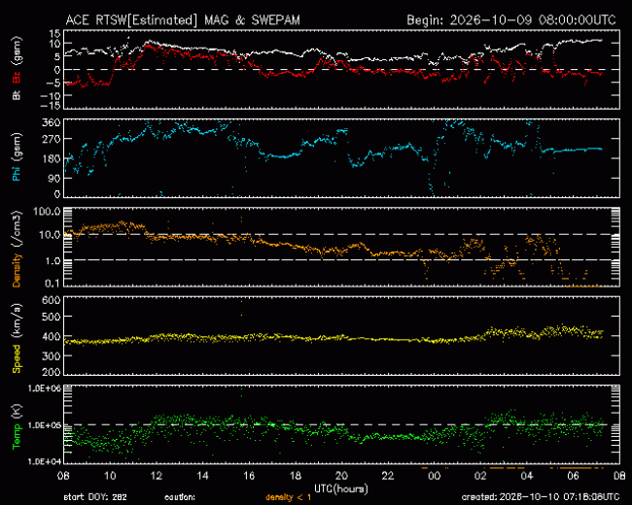The height and width of the screenshot is (505, 632).
Task: Click the 00 hour label on time axis
Action: pyautogui.click(x=435, y=476)
